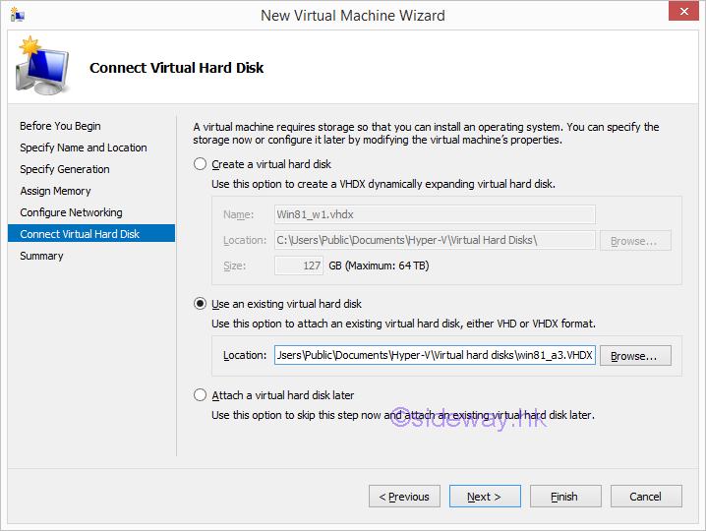Go to Before You Begin step

(x=60, y=126)
